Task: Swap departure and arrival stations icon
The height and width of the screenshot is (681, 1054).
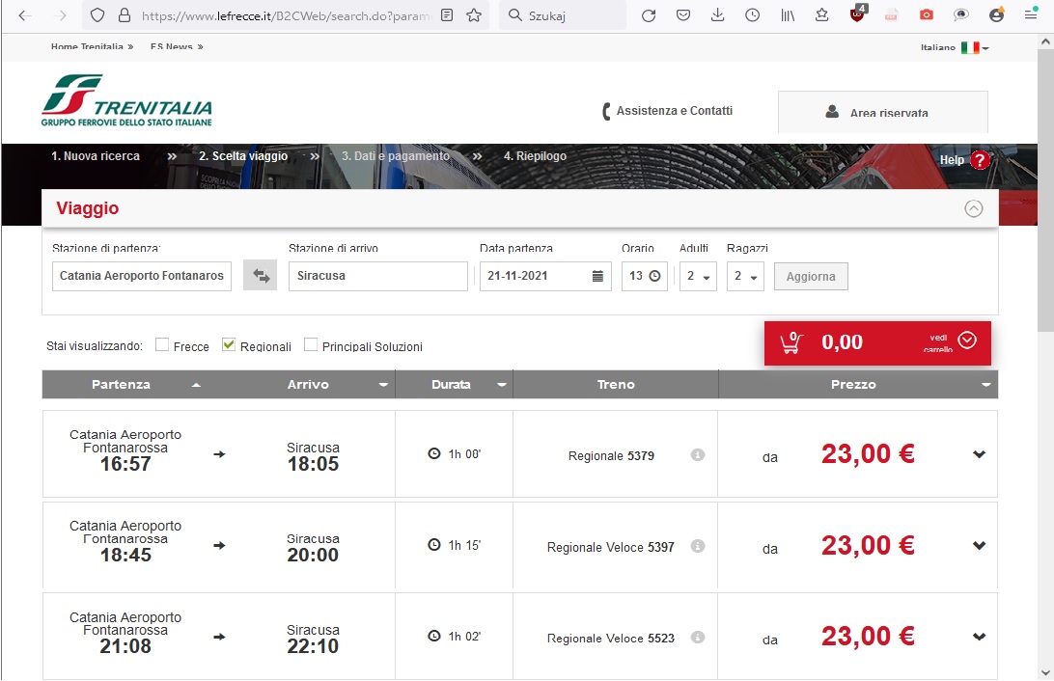Action: pyautogui.click(x=261, y=275)
